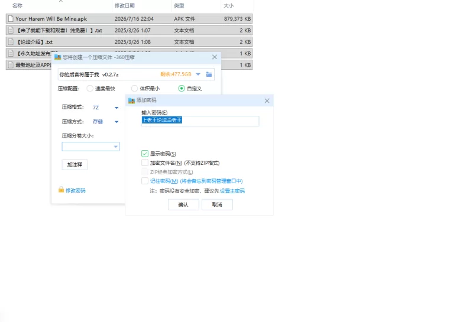
Task: Tick the disabled ZIP经典加密方式(L) checkbox
Action: click(145, 172)
